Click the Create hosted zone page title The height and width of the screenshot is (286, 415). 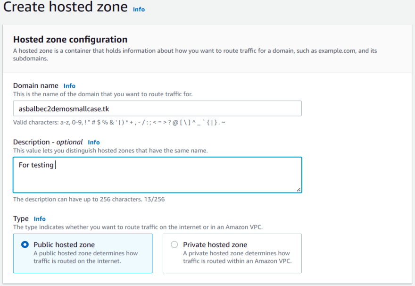(66, 7)
